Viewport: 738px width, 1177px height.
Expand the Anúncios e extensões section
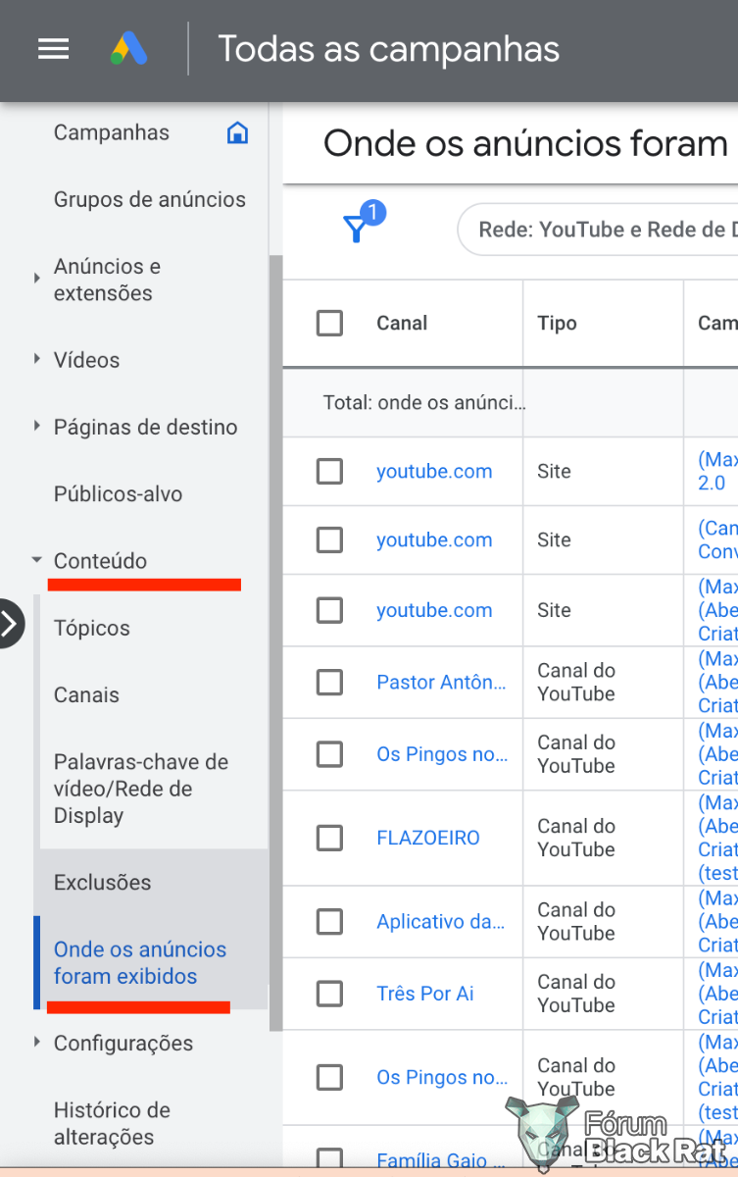[x=37, y=279]
